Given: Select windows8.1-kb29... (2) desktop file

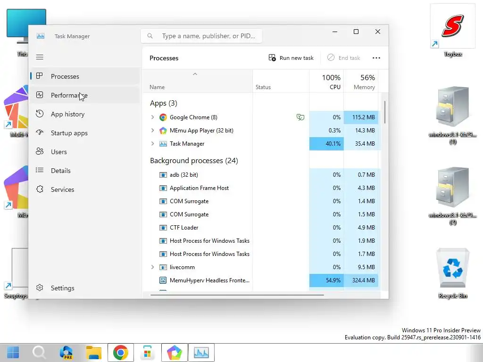Looking at the screenshot, I should coord(452,197).
